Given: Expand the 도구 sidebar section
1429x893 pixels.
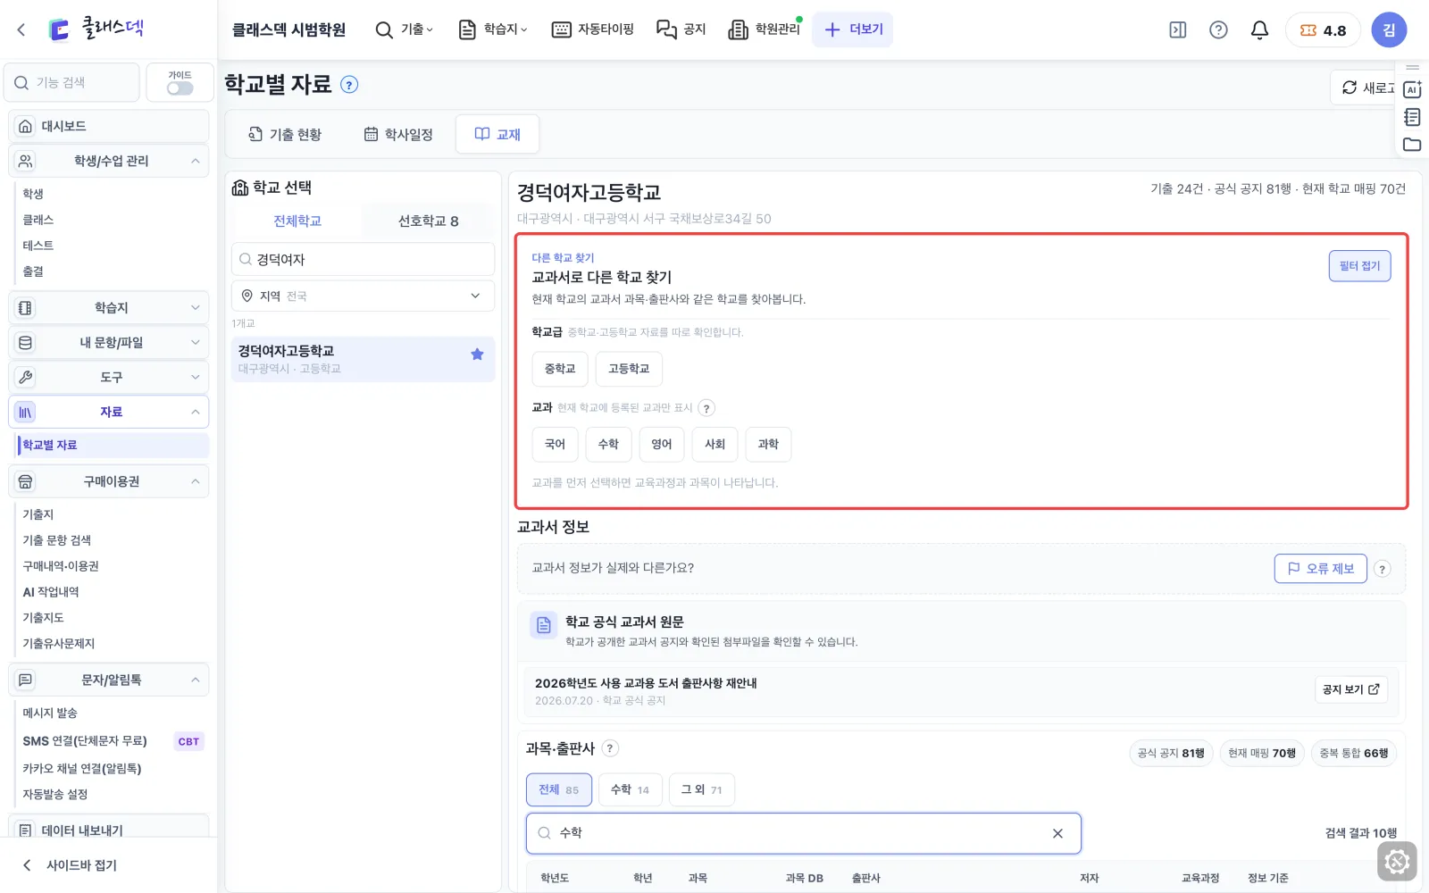Looking at the screenshot, I should pyautogui.click(x=109, y=377).
